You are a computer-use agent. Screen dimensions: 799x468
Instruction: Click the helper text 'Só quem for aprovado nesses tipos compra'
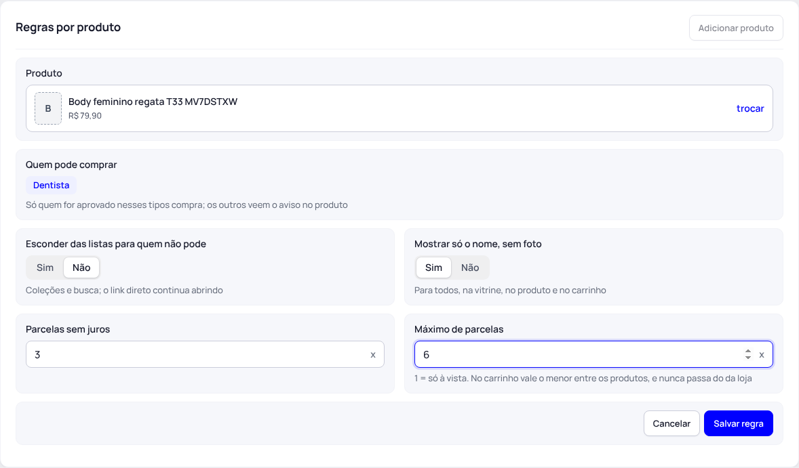point(187,205)
